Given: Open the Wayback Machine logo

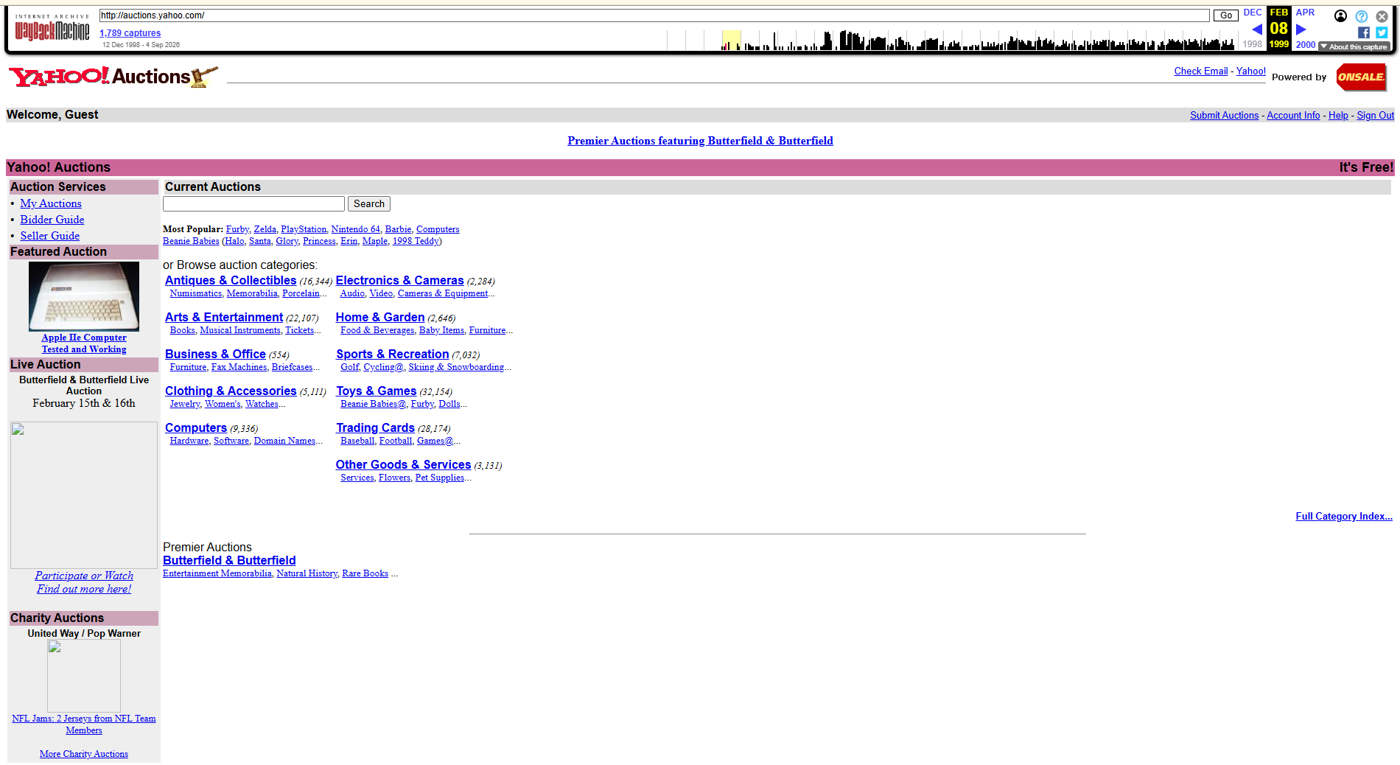Looking at the screenshot, I should (52, 28).
